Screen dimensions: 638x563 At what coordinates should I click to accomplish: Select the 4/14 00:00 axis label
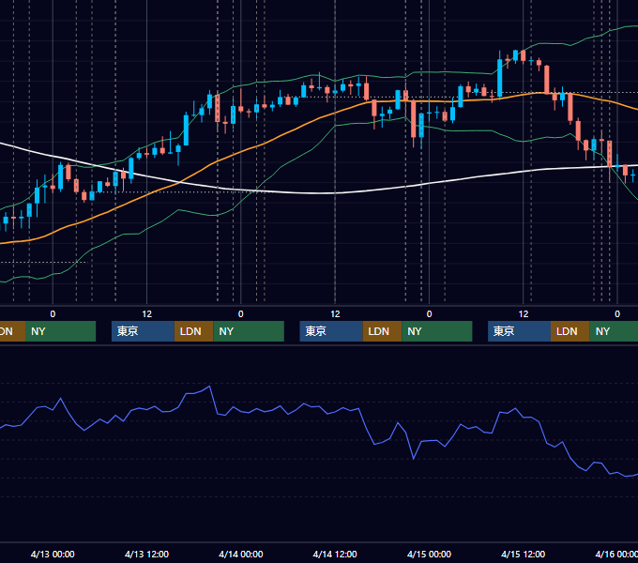pyautogui.click(x=241, y=554)
